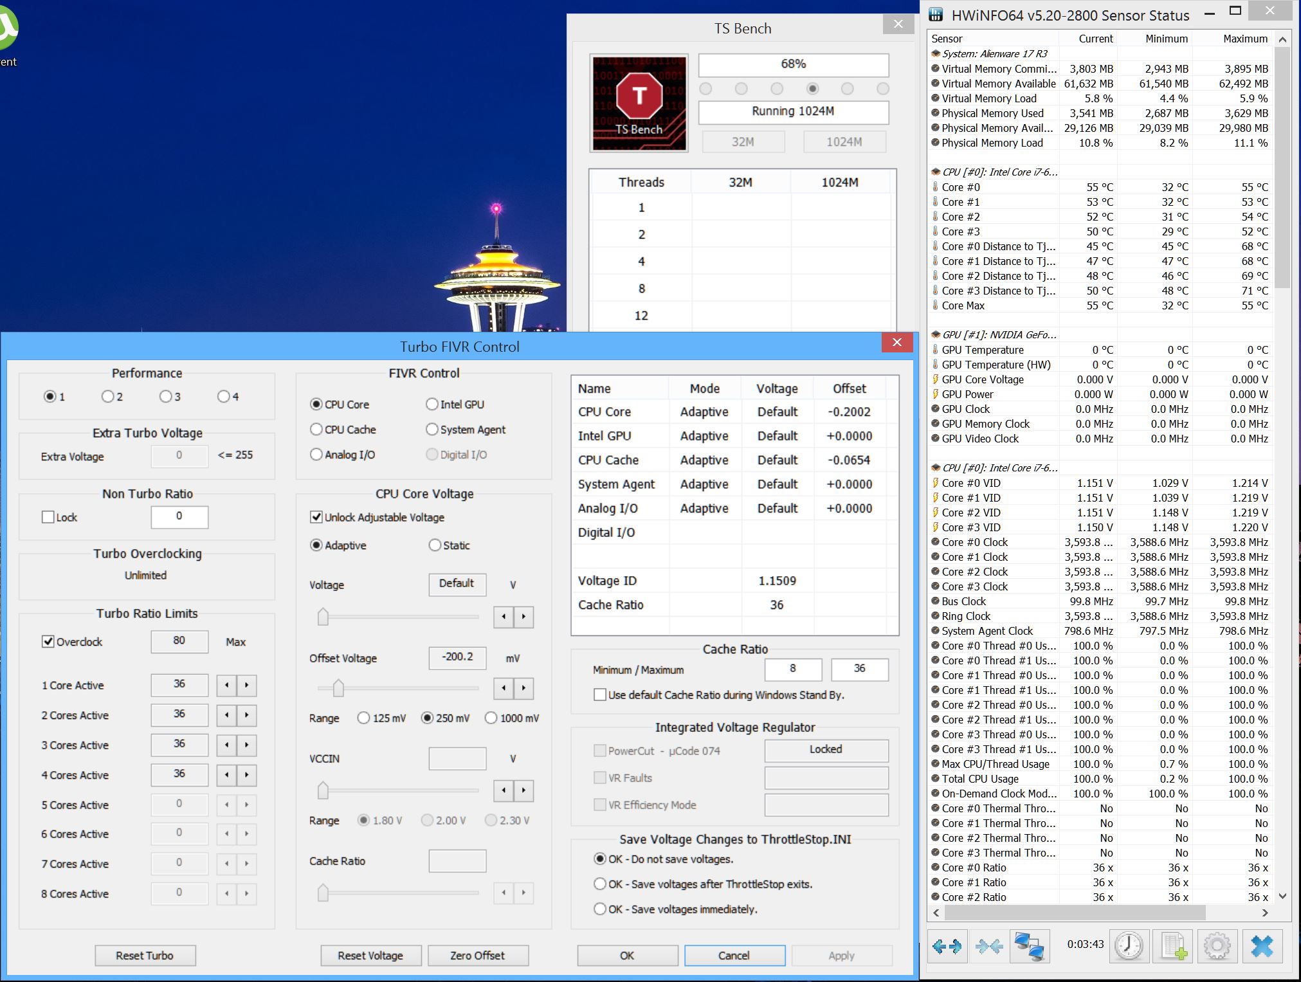Enable default Cache Ratio during Stand By
The width and height of the screenshot is (1301, 982).
(x=600, y=695)
